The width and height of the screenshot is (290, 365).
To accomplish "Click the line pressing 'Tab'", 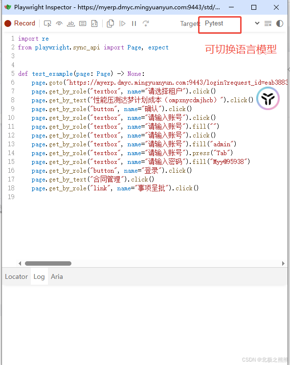I will 132,153.
